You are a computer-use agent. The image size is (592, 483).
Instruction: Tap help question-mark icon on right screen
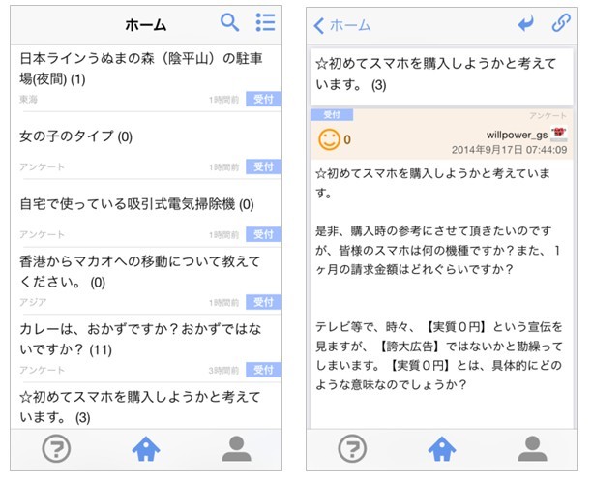point(352,448)
